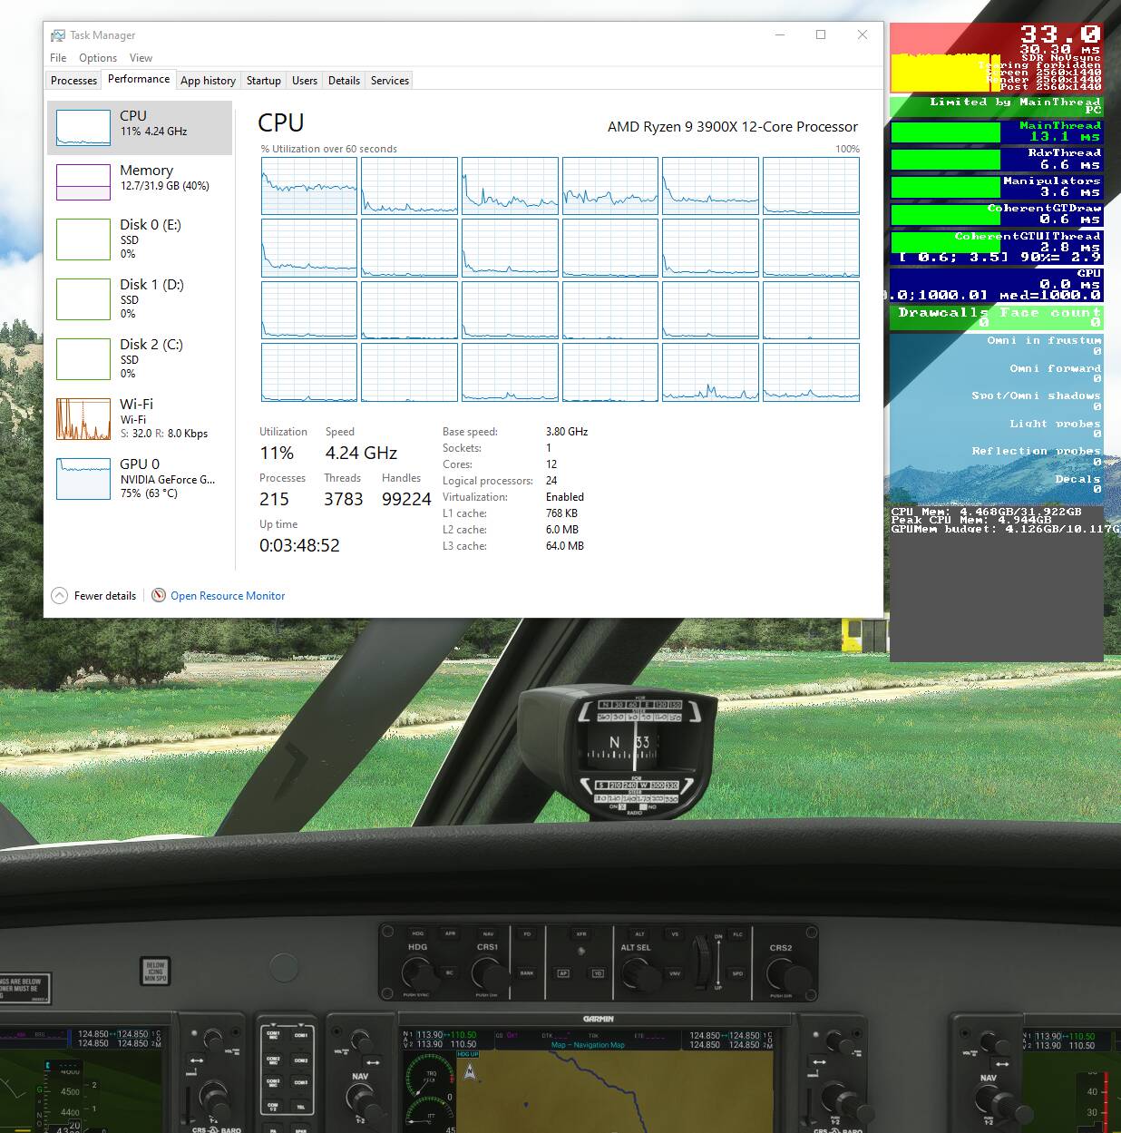
Task: Engage the HDG mode button on autopilot panel
Action: [x=417, y=933]
